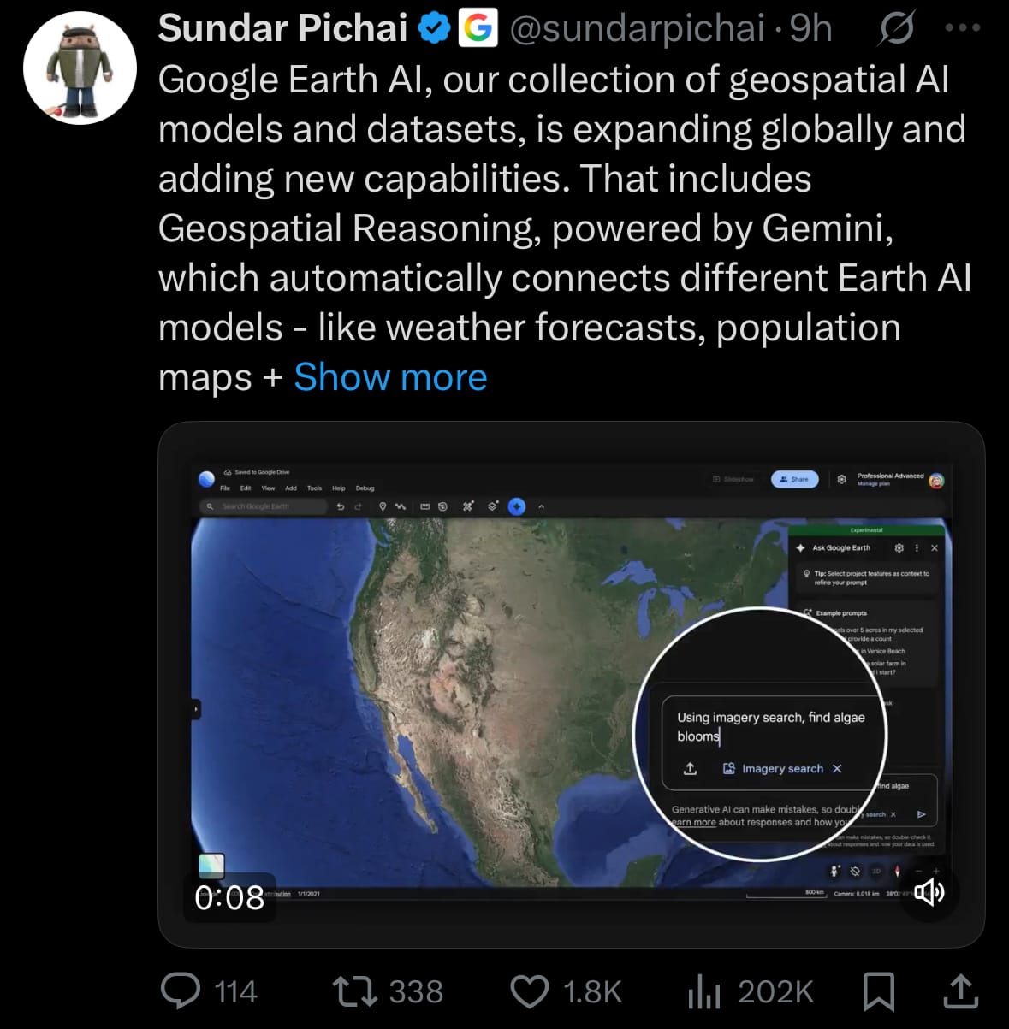Click the video timestamp 0:08
The image size is (1009, 1029).
229,897
